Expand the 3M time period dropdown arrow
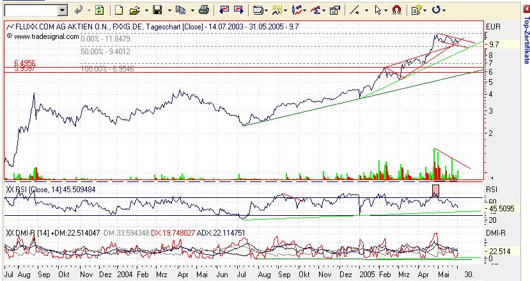530x281 pixels. coord(285,11)
